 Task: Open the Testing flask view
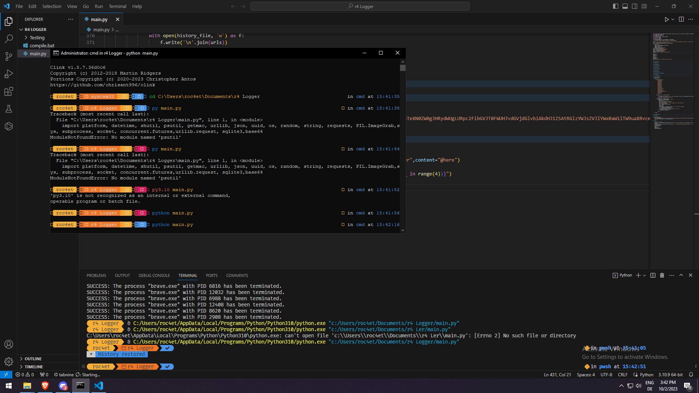(9, 109)
